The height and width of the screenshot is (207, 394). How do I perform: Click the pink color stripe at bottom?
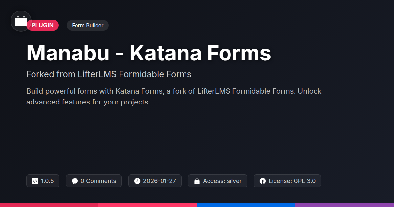tap(148, 205)
